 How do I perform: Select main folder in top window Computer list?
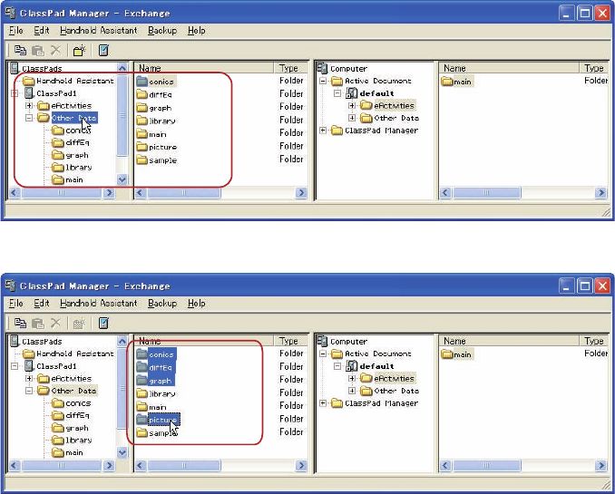[x=456, y=82]
